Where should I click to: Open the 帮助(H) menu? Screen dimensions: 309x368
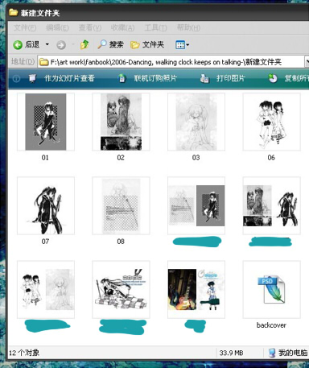[188, 27]
